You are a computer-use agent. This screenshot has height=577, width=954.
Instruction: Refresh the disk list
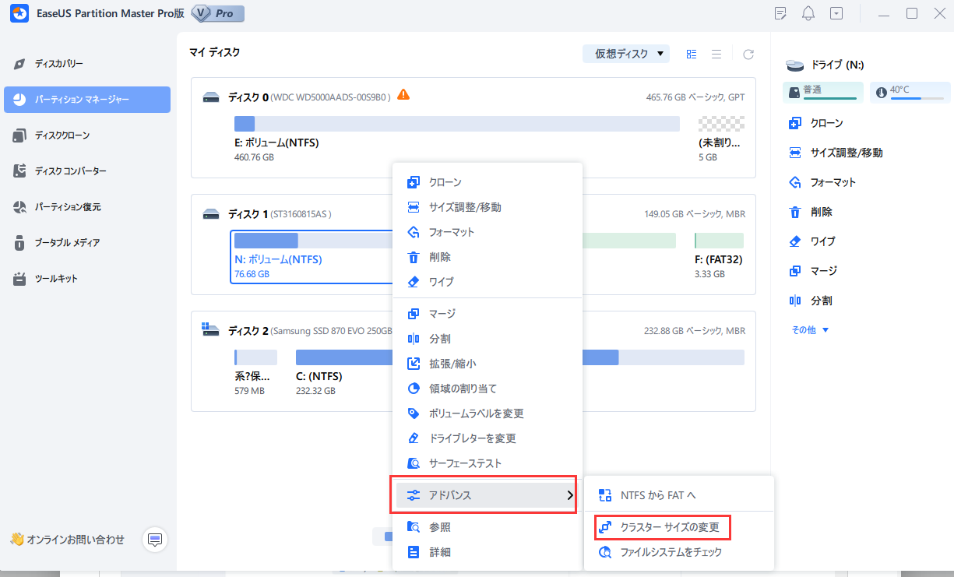click(x=748, y=54)
